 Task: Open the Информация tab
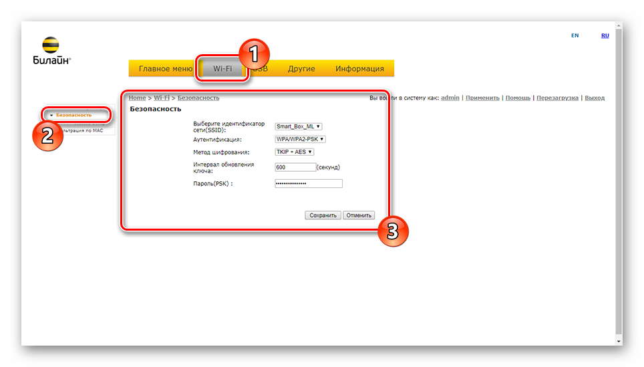tap(359, 69)
